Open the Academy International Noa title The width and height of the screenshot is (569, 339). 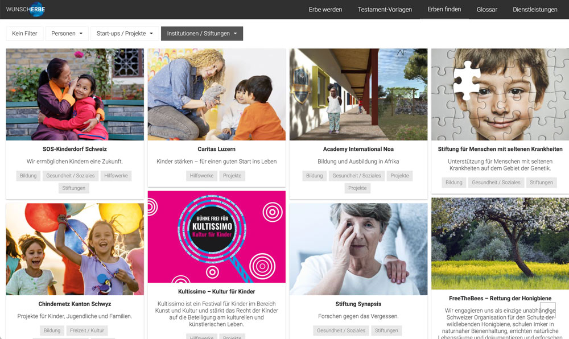pos(358,149)
